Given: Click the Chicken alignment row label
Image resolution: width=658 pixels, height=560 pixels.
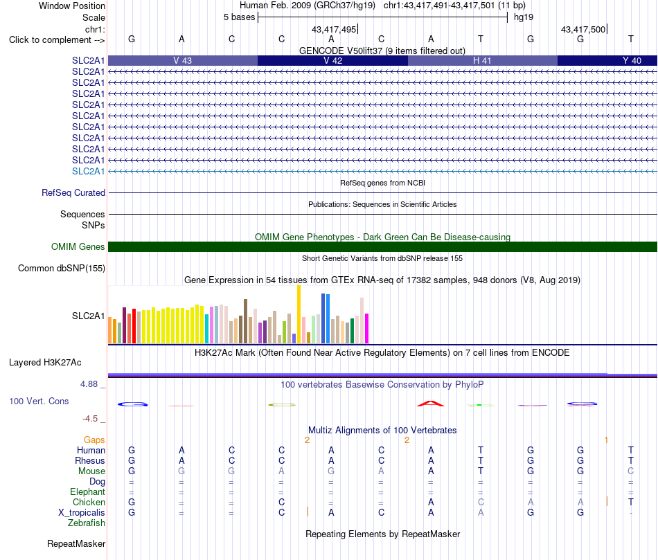Looking at the screenshot, I should (89, 502).
